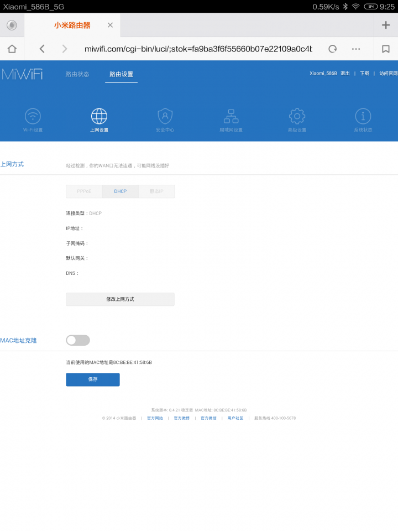The image size is (398, 531).
Task: Close the 小米路由器 tab
Action: click(x=110, y=25)
